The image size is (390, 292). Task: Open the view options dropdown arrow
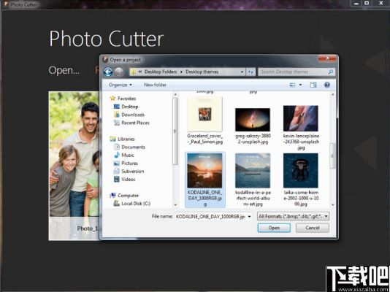point(300,85)
